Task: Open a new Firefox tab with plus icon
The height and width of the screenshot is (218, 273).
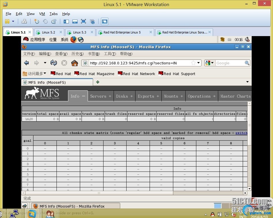Action: pyautogui.click(x=98, y=82)
